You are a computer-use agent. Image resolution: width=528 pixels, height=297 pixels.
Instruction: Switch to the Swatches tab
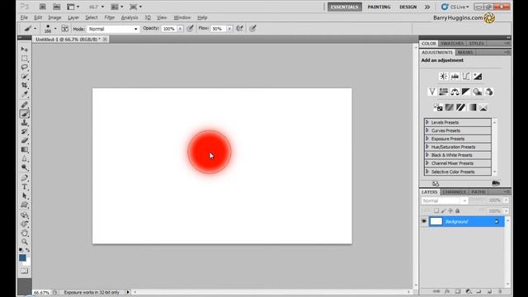[452, 44]
